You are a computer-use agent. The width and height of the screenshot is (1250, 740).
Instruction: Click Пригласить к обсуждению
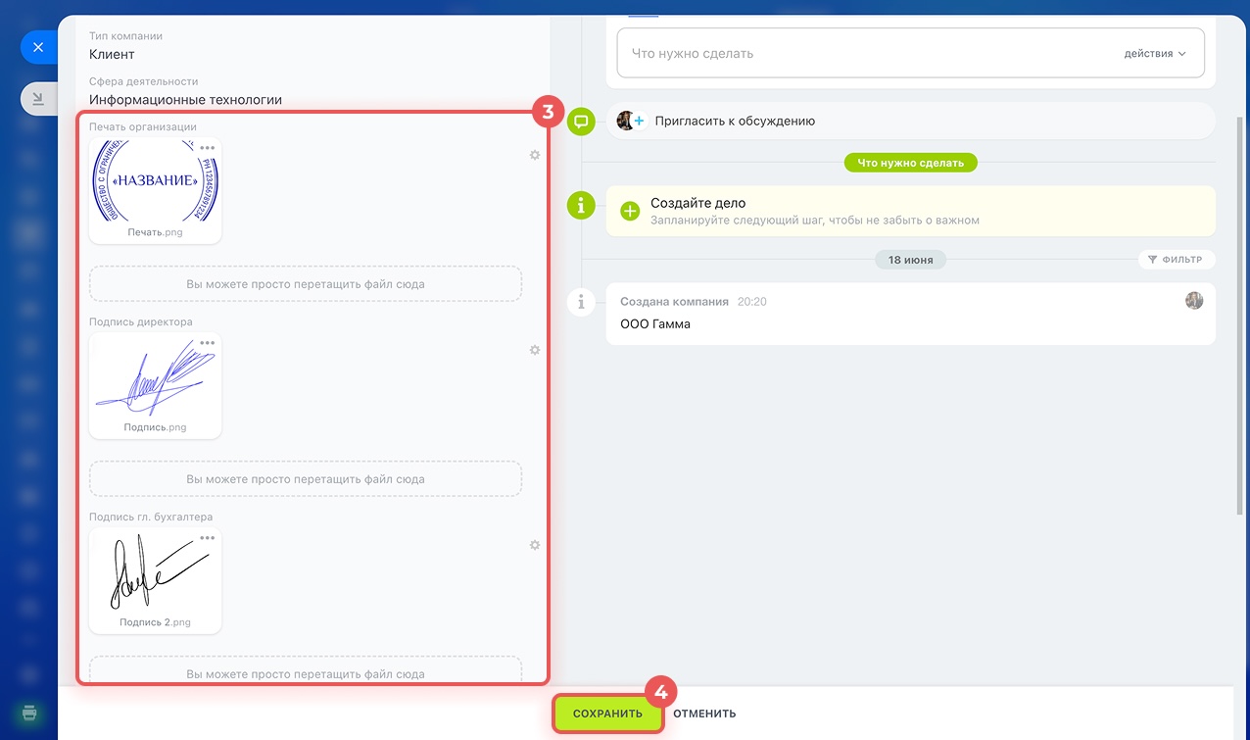735,122
